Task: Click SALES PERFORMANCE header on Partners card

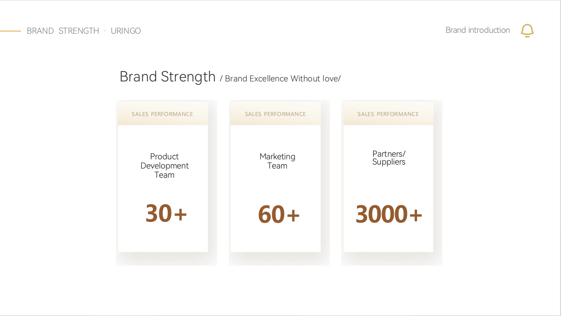Action: click(388, 114)
